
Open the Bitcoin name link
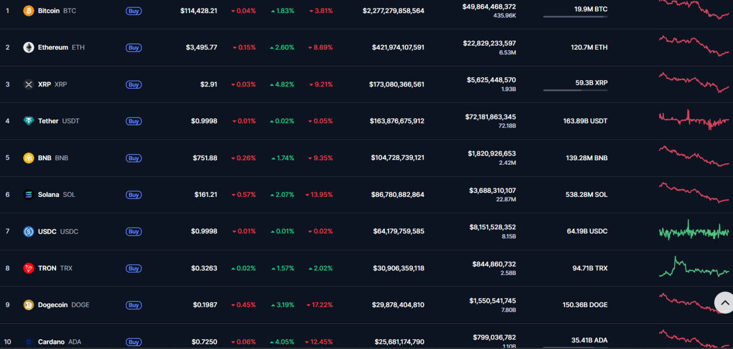[49, 11]
